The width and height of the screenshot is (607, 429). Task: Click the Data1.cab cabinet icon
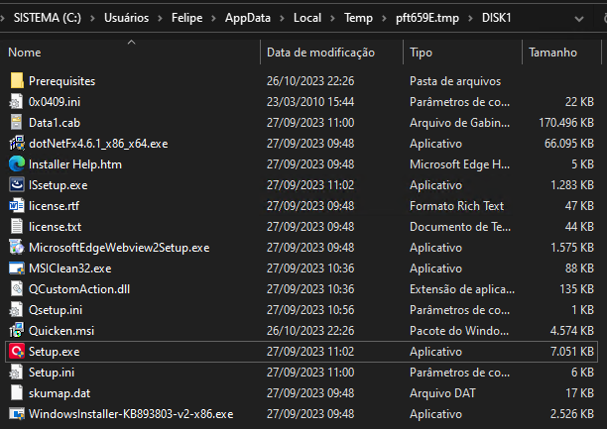(x=16, y=123)
